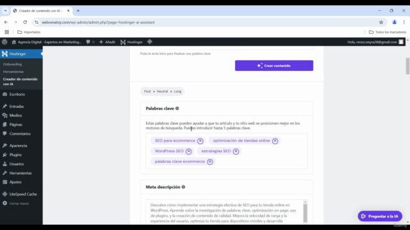Image resolution: width=410 pixels, height=230 pixels.
Task: Open a new browser tab
Action: coord(78,11)
